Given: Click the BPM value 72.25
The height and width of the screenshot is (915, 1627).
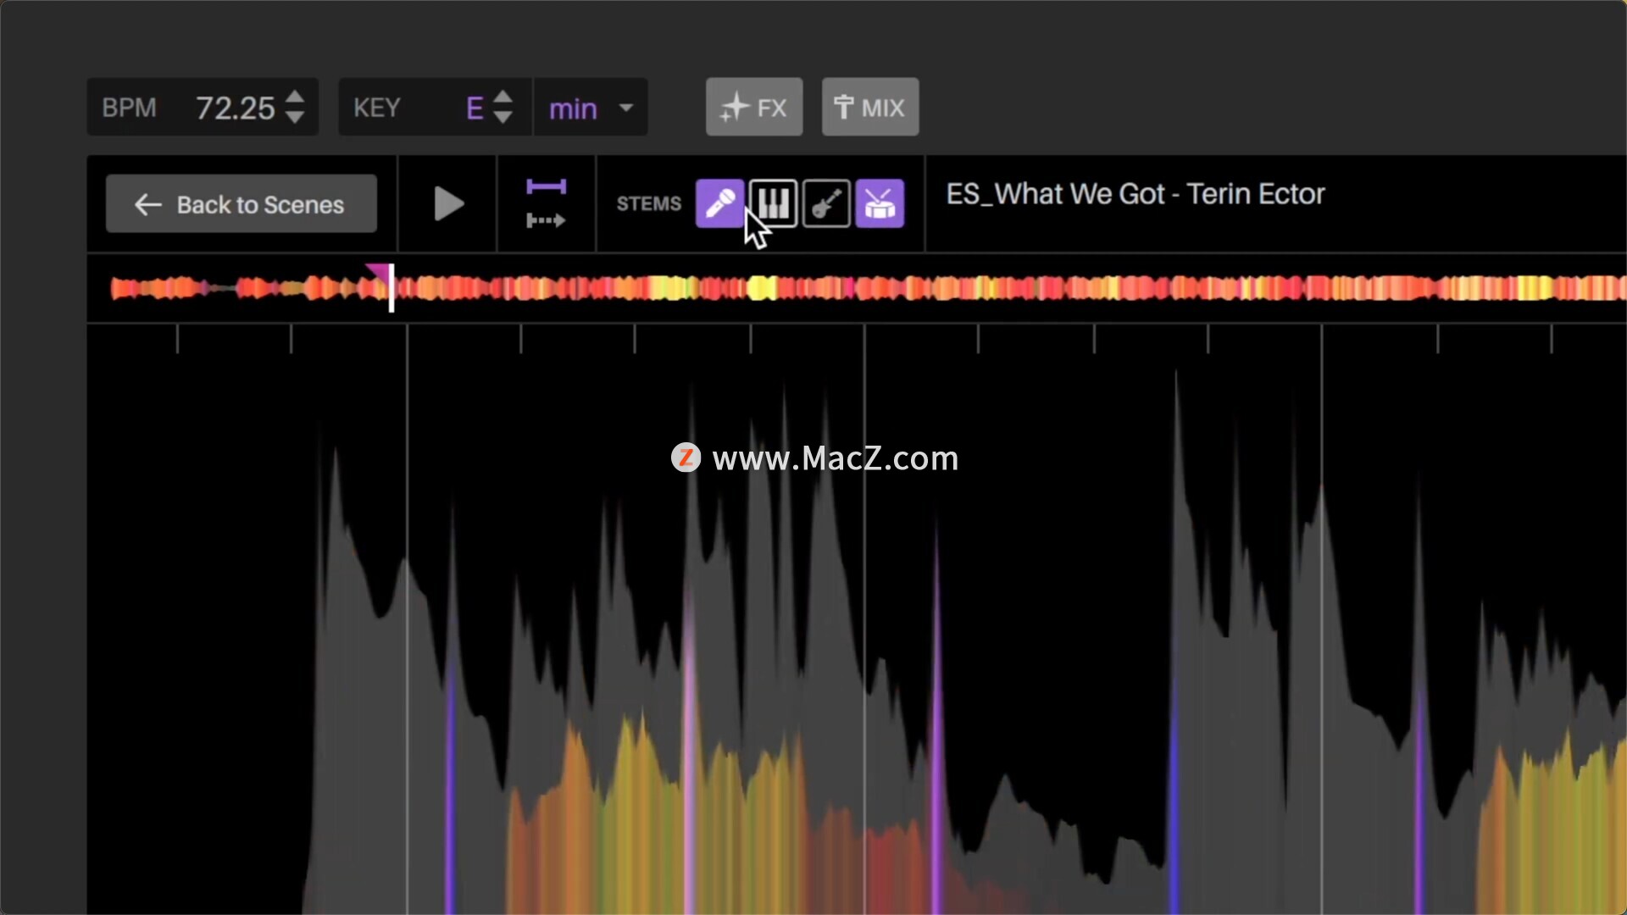Looking at the screenshot, I should pos(236,108).
